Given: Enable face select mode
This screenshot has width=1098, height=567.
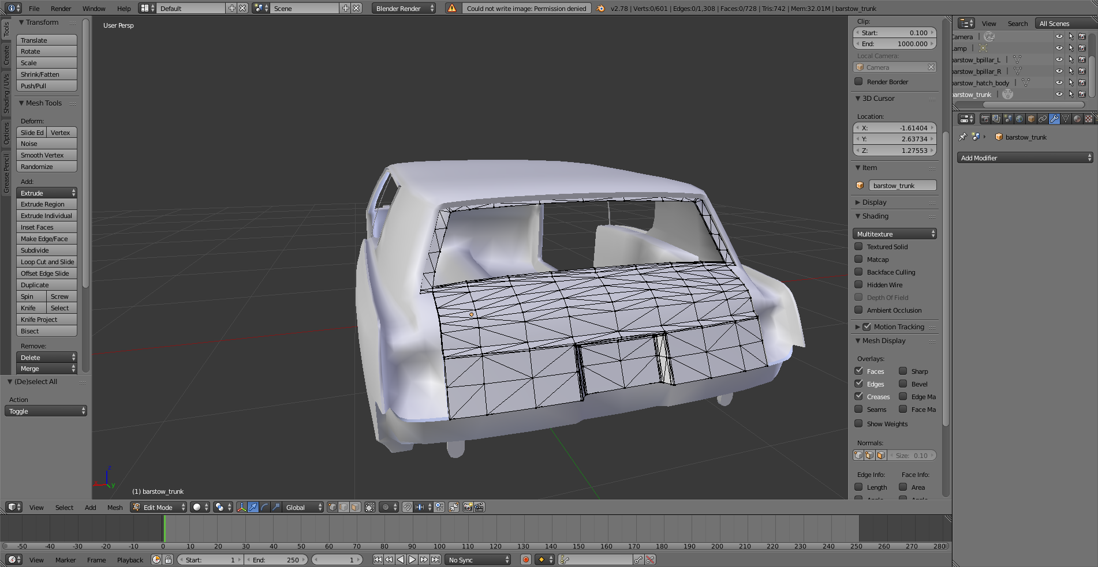Looking at the screenshot, I should (355, 507).
